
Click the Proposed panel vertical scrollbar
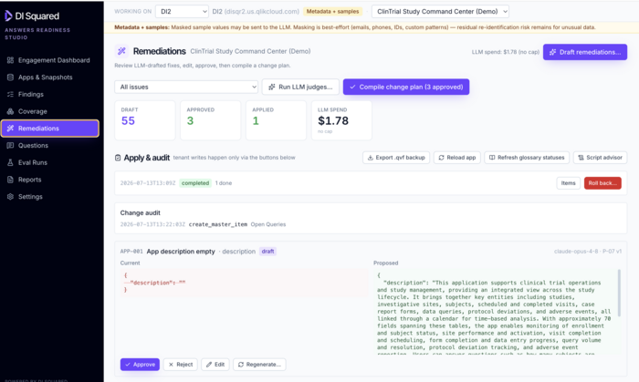[620, 293]
